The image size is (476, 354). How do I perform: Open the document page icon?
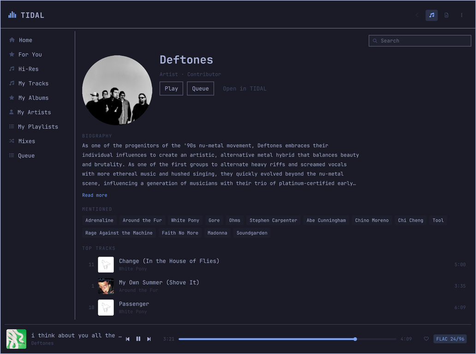(446, 15)
